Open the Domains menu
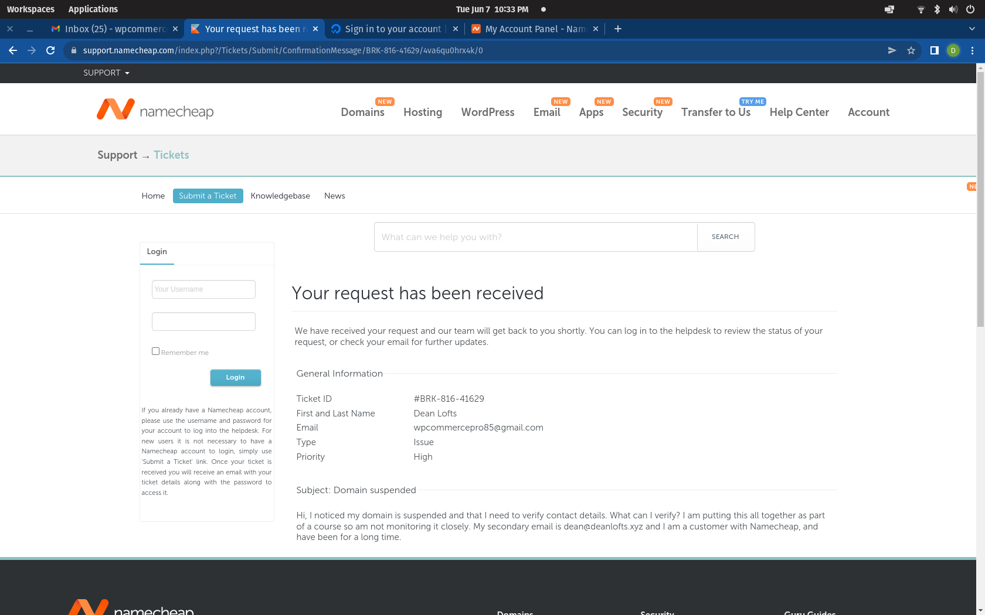The width and height of the screenshot is (985, 615). 363,112
